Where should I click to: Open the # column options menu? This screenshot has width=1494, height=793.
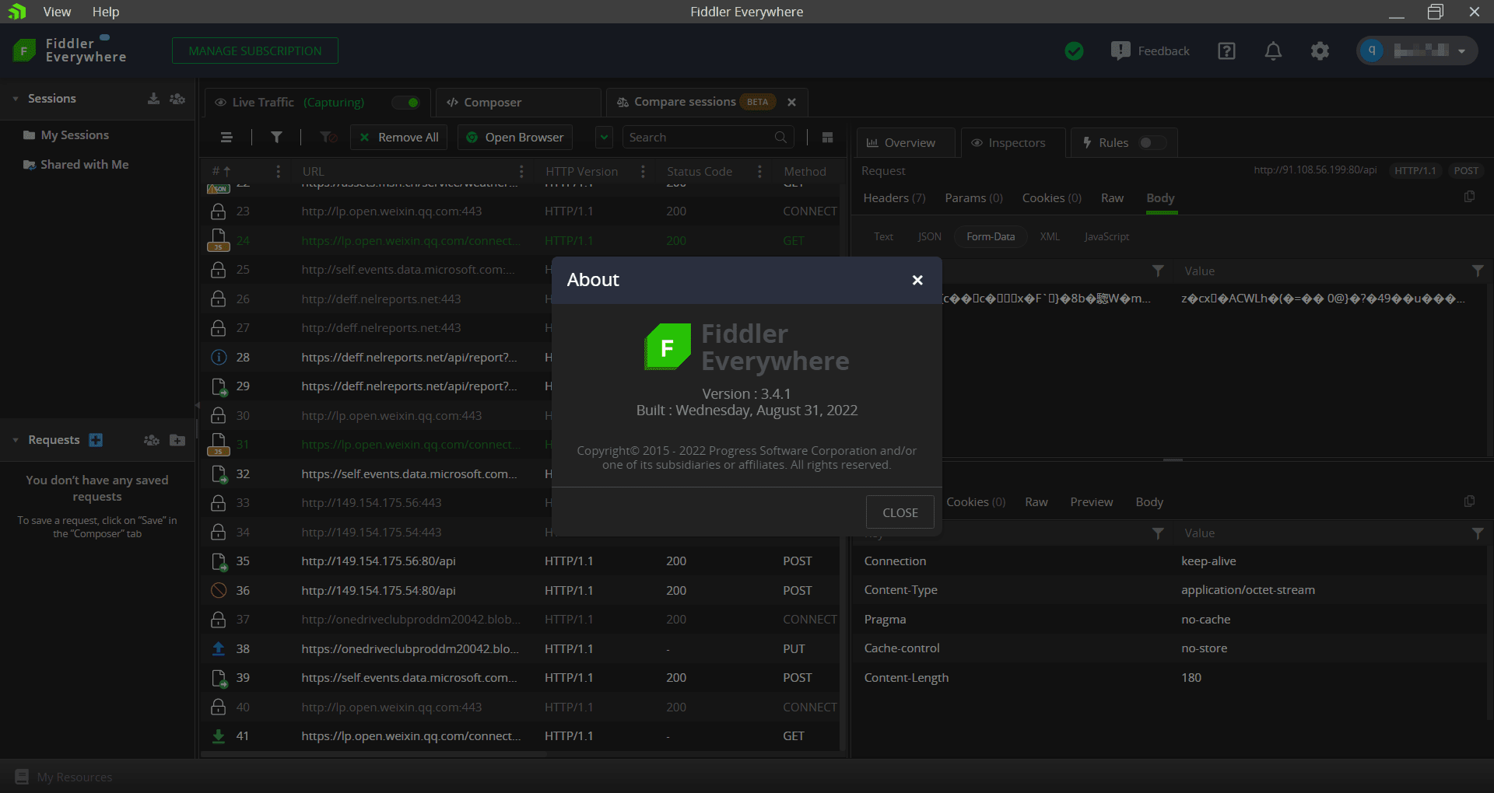point(278,172)
